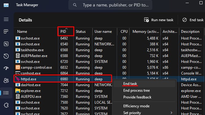
Task: Click the AUEPMaster.exe process icon
Action: [18, 56]
